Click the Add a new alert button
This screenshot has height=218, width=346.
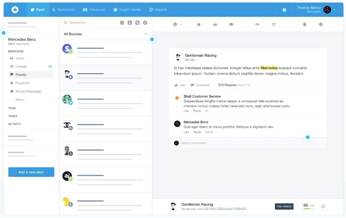[x=31, y=172]
